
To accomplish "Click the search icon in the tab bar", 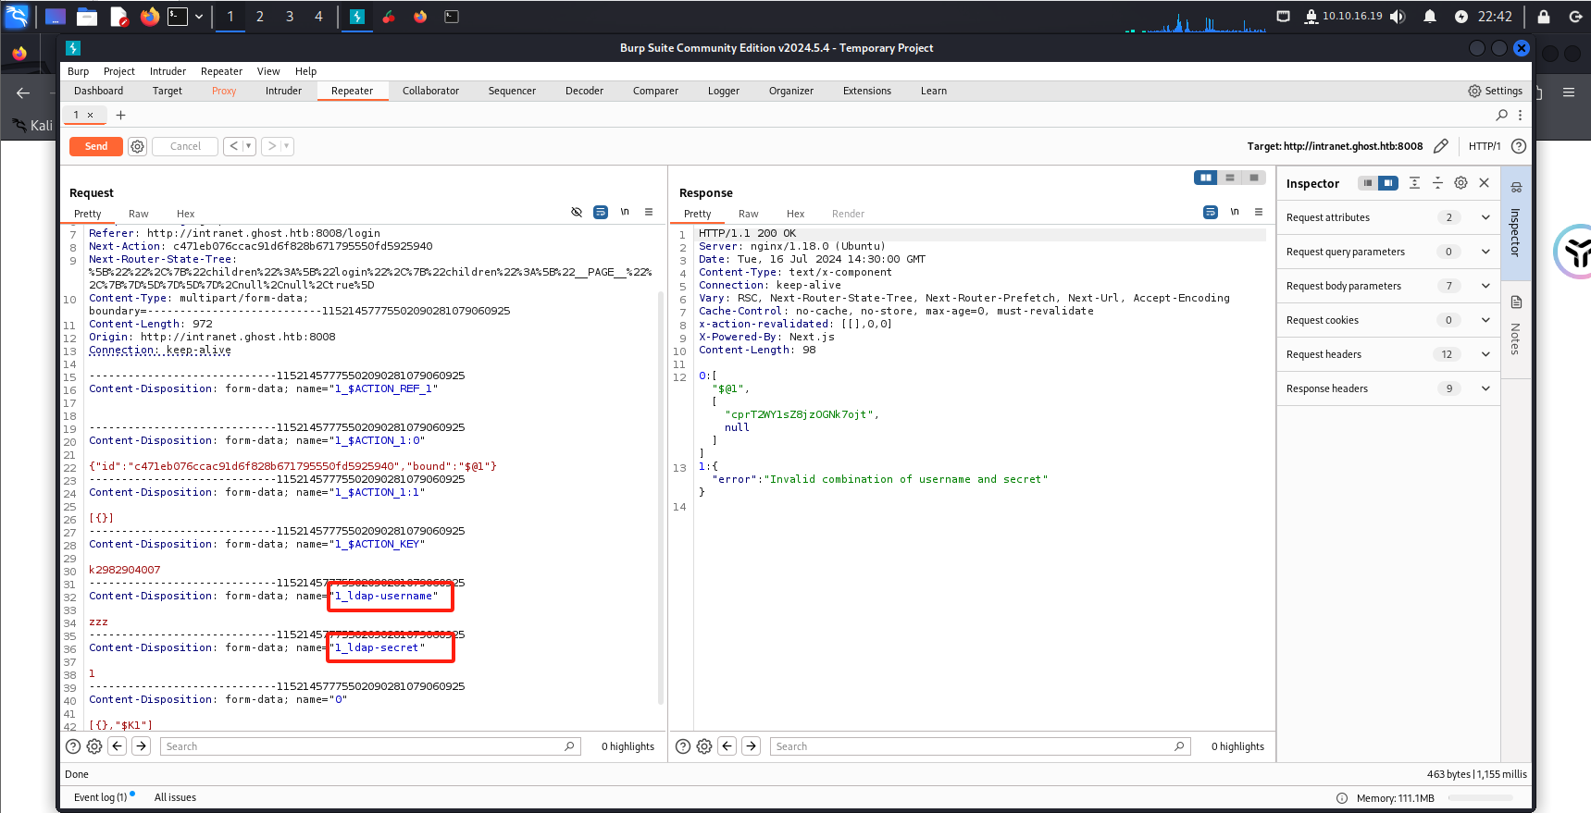I will tap(1501, 115).
